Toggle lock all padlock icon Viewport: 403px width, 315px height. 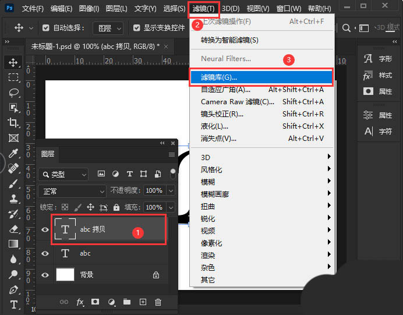pyautogui.click(x=116, y=207)
